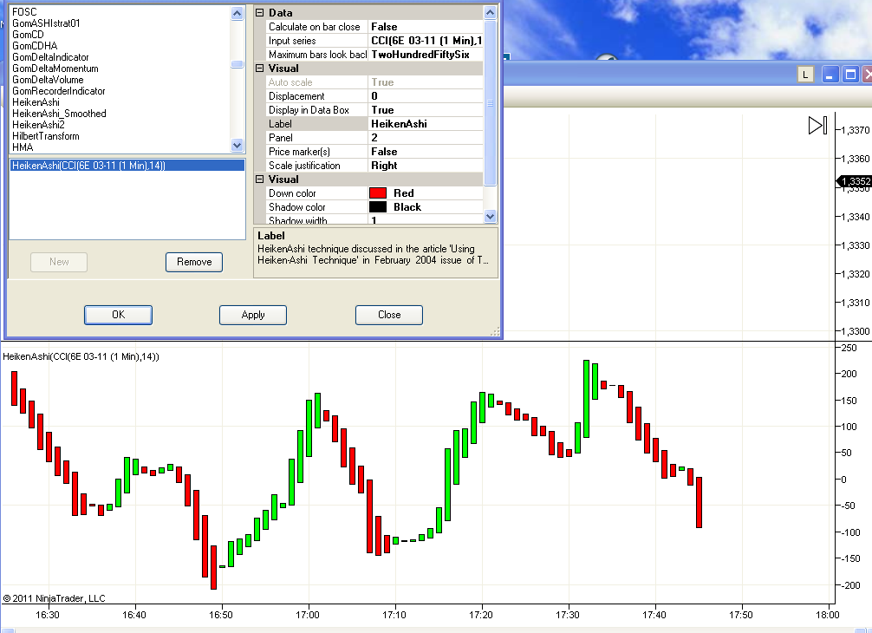Click the Apply button
Screen dimensions: 872x633
(x=253, y=315)
